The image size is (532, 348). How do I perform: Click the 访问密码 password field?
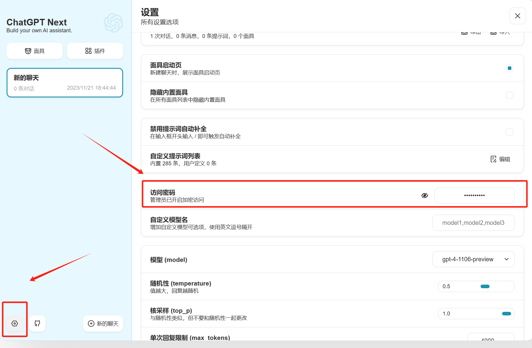point(474,196)
